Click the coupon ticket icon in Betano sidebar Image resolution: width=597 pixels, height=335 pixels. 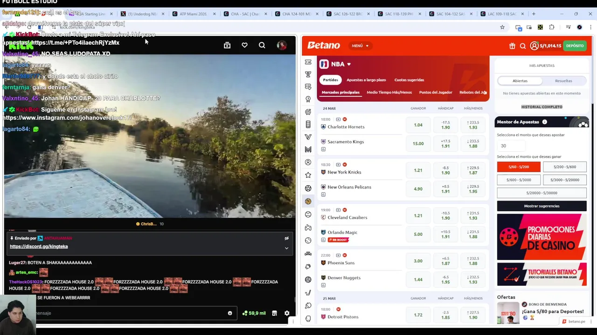coord(308,62)
